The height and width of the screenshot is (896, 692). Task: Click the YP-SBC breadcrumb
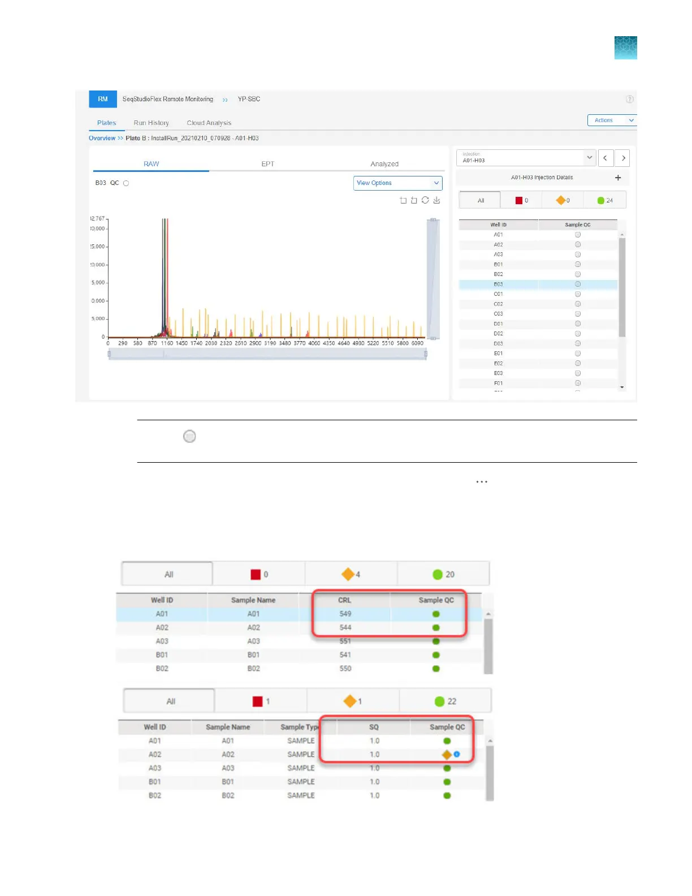pos(249,99)
